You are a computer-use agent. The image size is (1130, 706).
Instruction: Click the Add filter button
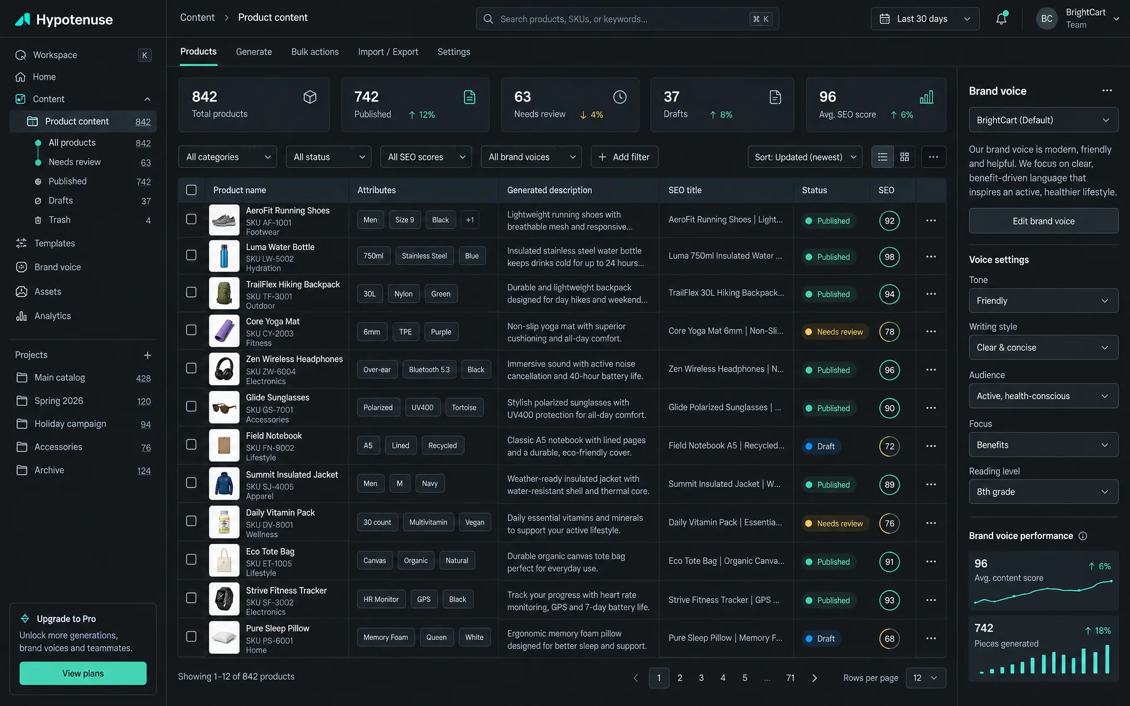(x=624, y=157)
